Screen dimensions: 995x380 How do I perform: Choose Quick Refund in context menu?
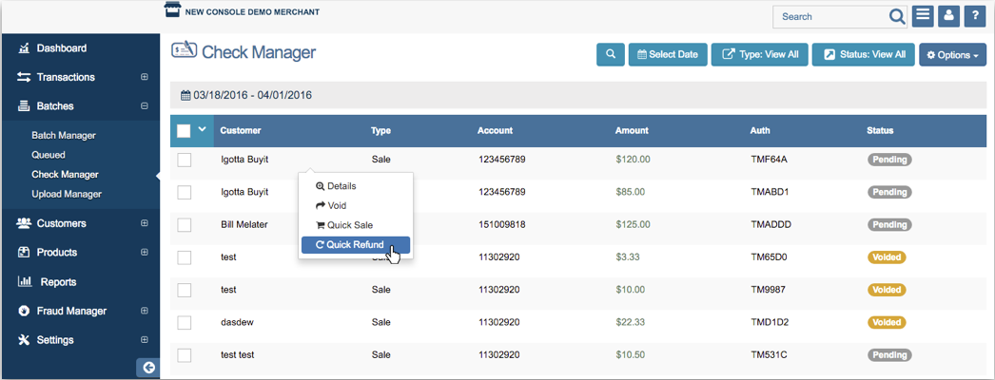point(355,245)
